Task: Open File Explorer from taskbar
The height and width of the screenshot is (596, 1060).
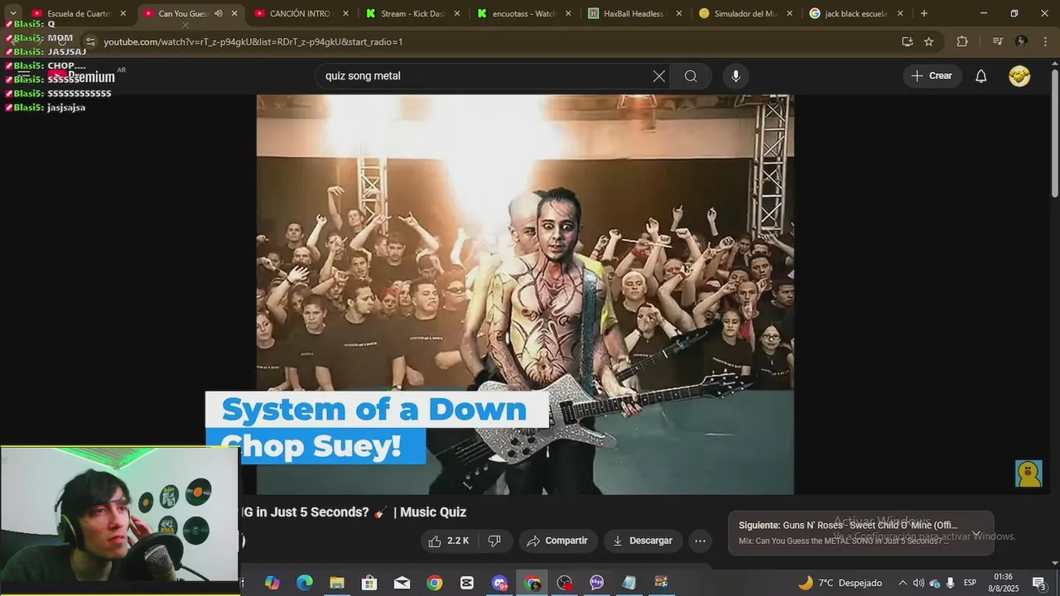Action: 337,583
